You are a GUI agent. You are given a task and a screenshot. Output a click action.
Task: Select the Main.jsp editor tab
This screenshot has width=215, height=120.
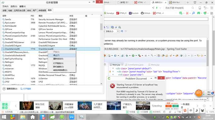[x=116, y=65]
